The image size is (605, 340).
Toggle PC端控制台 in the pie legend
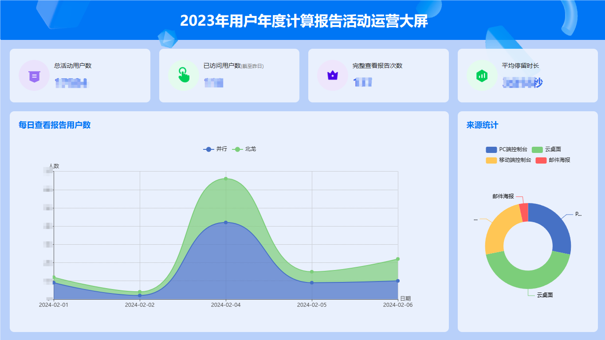click(507, 149)
